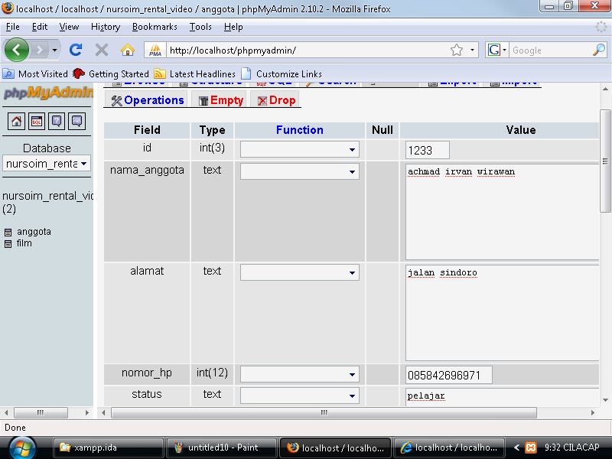This screenshot has width=612, height=459.
Task: Click the nomor_hp value field
Action: (449, 375)
